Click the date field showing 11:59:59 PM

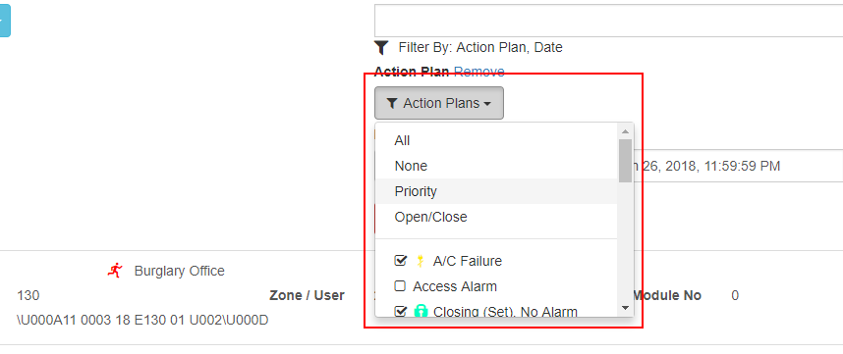(x=738, y=167)
